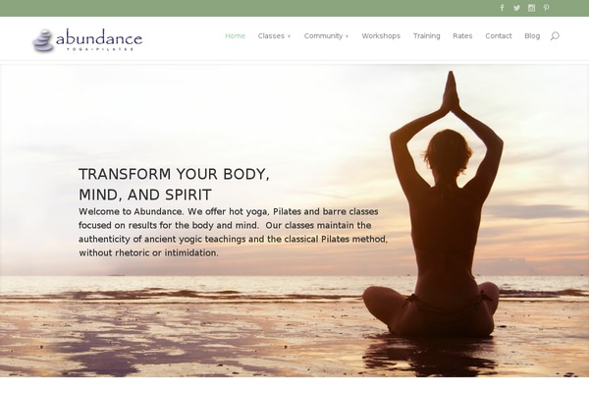589x393 pixels.
Task: Visit the Blog page
Action: click(532, 36)
